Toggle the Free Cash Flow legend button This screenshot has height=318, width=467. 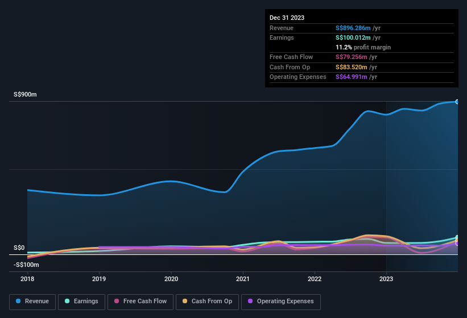pyautogui.click(x=140, y=302)
